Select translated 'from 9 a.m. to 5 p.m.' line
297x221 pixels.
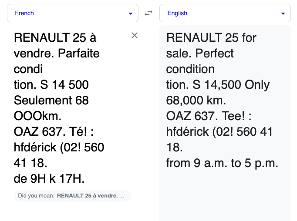[x=222, y=163]
